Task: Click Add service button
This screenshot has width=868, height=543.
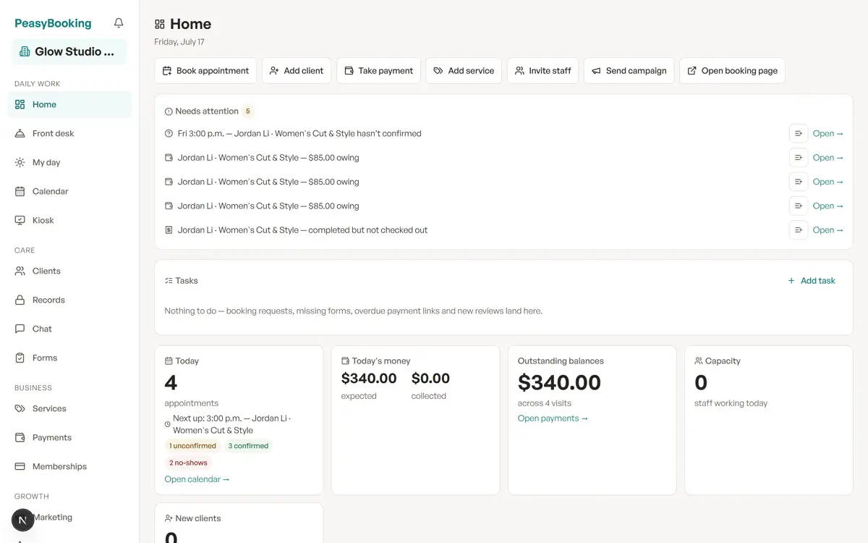Action: click(x=464, y=71)
